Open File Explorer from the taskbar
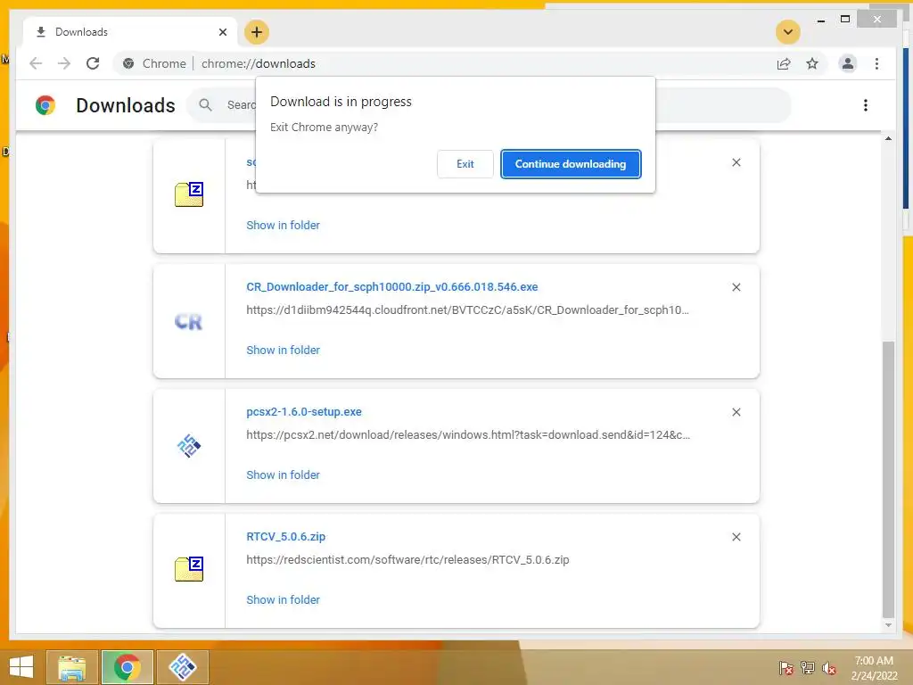 72,667
